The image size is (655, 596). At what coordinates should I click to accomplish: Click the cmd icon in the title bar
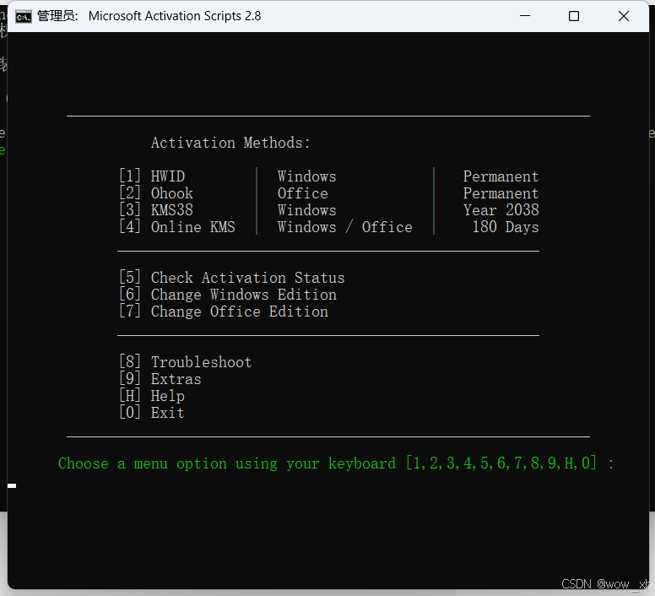[24, 17]
